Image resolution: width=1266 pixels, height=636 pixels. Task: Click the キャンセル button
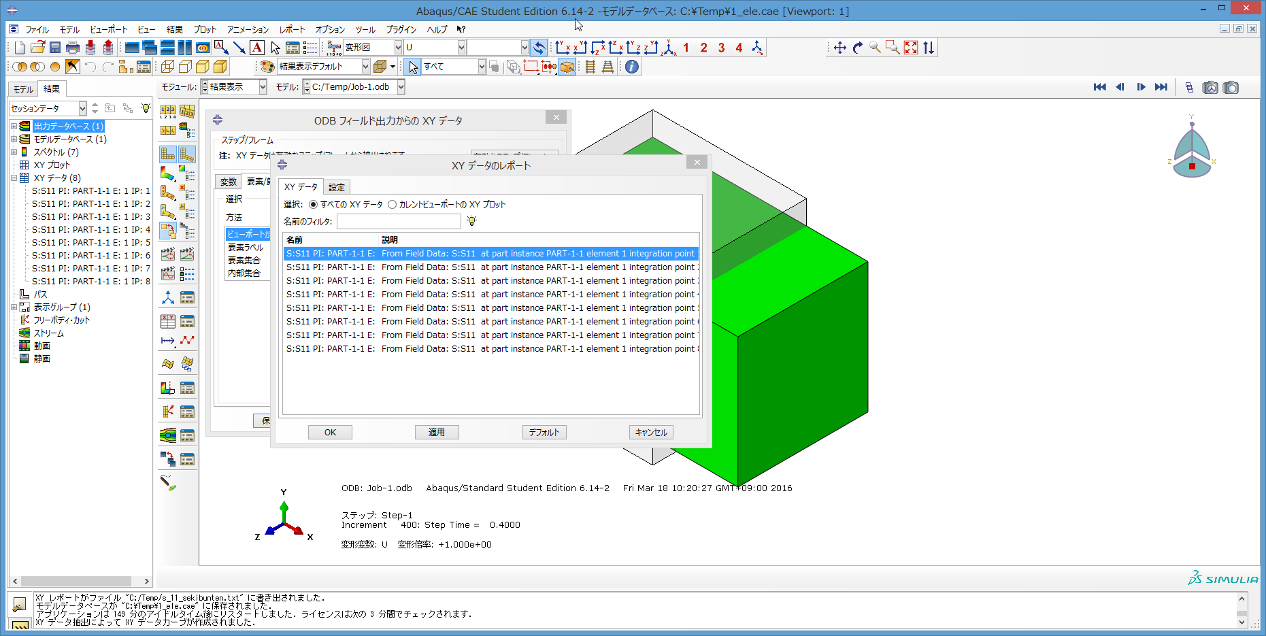click(x=651, y=433)
